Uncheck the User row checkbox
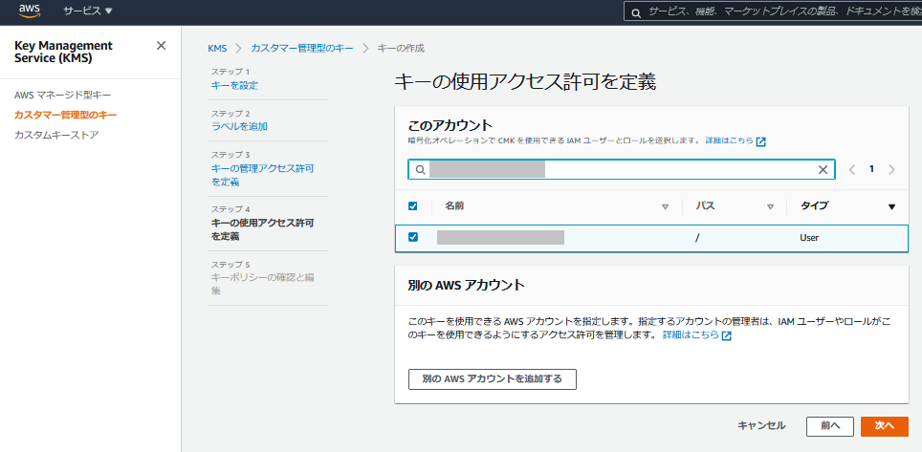This screenshot has height=452, width=922. [x=413, y=237]
